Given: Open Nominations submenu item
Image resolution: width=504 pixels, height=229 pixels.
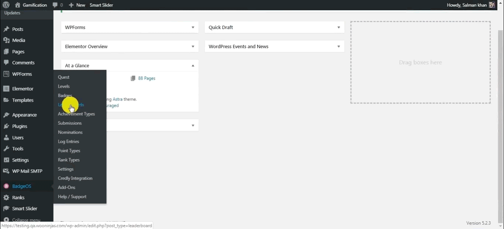Looking at the screenshot, I should (70, 132).
